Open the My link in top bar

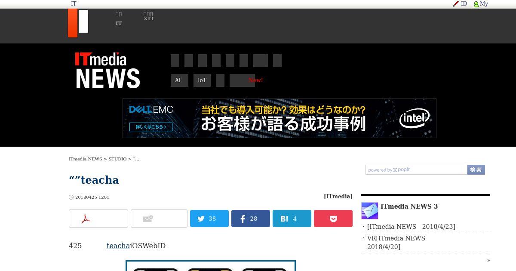484,4
